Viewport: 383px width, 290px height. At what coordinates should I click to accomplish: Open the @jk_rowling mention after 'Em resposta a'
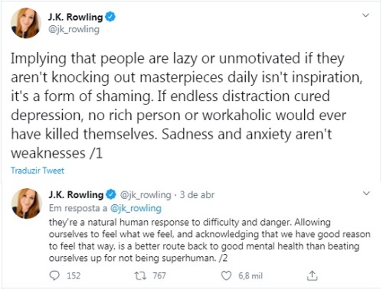click(x=138, y=208)
